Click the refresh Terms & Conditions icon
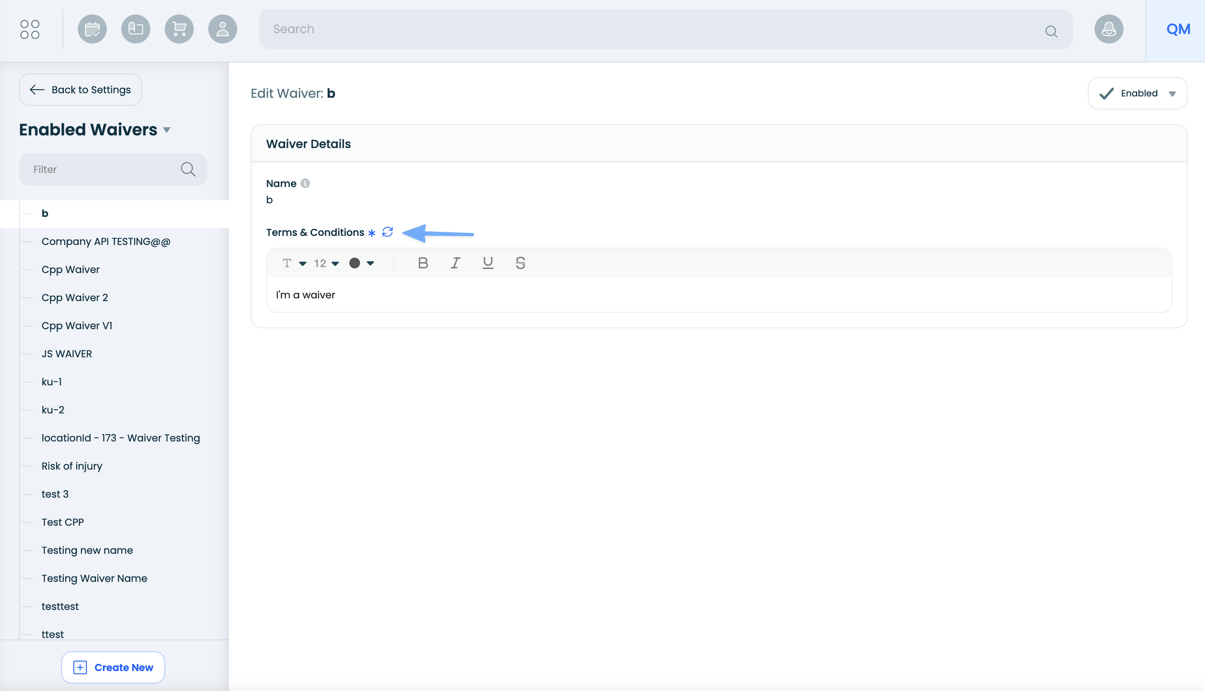 pos(387,232)
